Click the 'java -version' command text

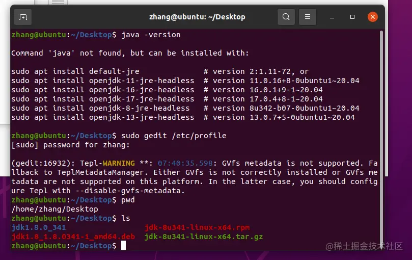tap(151, 35)
